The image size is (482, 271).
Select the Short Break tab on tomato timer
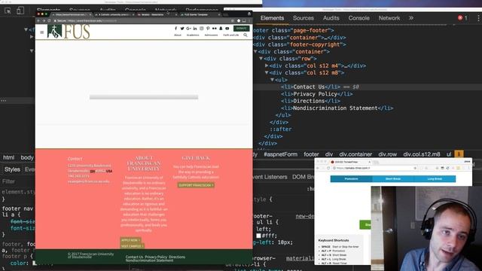[393, 179]
